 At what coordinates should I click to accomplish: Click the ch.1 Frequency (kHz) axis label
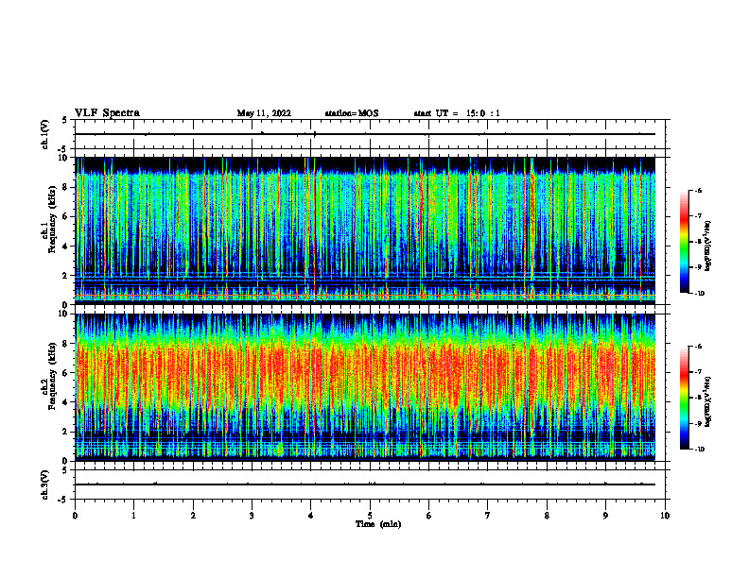pyautogui.click(x=49, y=220)
